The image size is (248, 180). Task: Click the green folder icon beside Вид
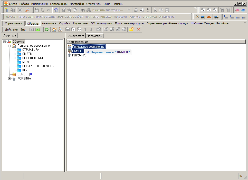click(37, 29)
